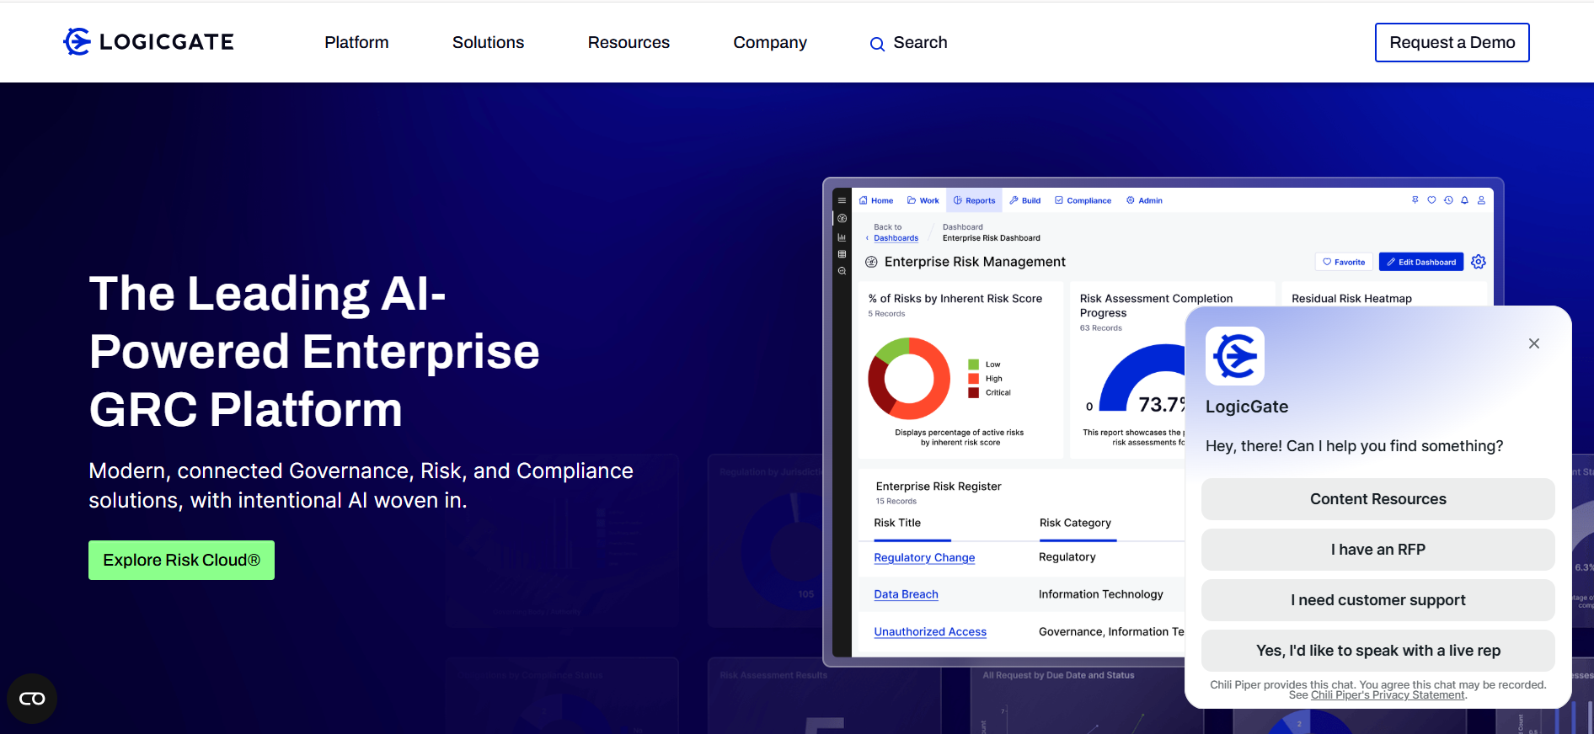Screen dimensions: 1594x734
Task: Click the LogicGate avatar in the chat popup
Action: (x=1235, y=356)
